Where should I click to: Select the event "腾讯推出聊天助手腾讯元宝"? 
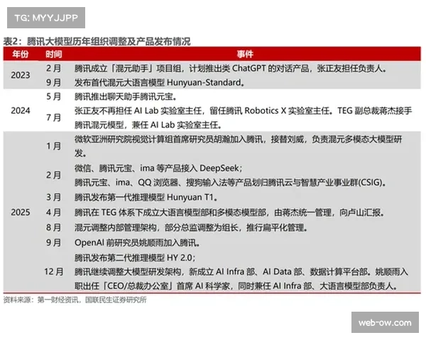[x=126, y=96]
